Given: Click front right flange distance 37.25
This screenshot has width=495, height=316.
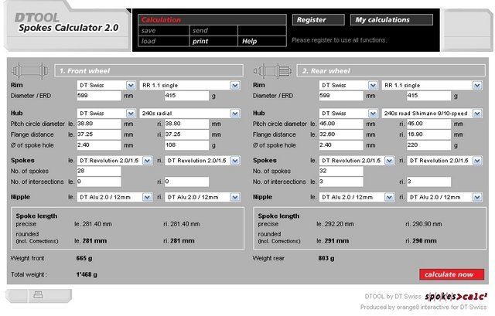Looking at the screenshot, I should (x=186, y=134).
